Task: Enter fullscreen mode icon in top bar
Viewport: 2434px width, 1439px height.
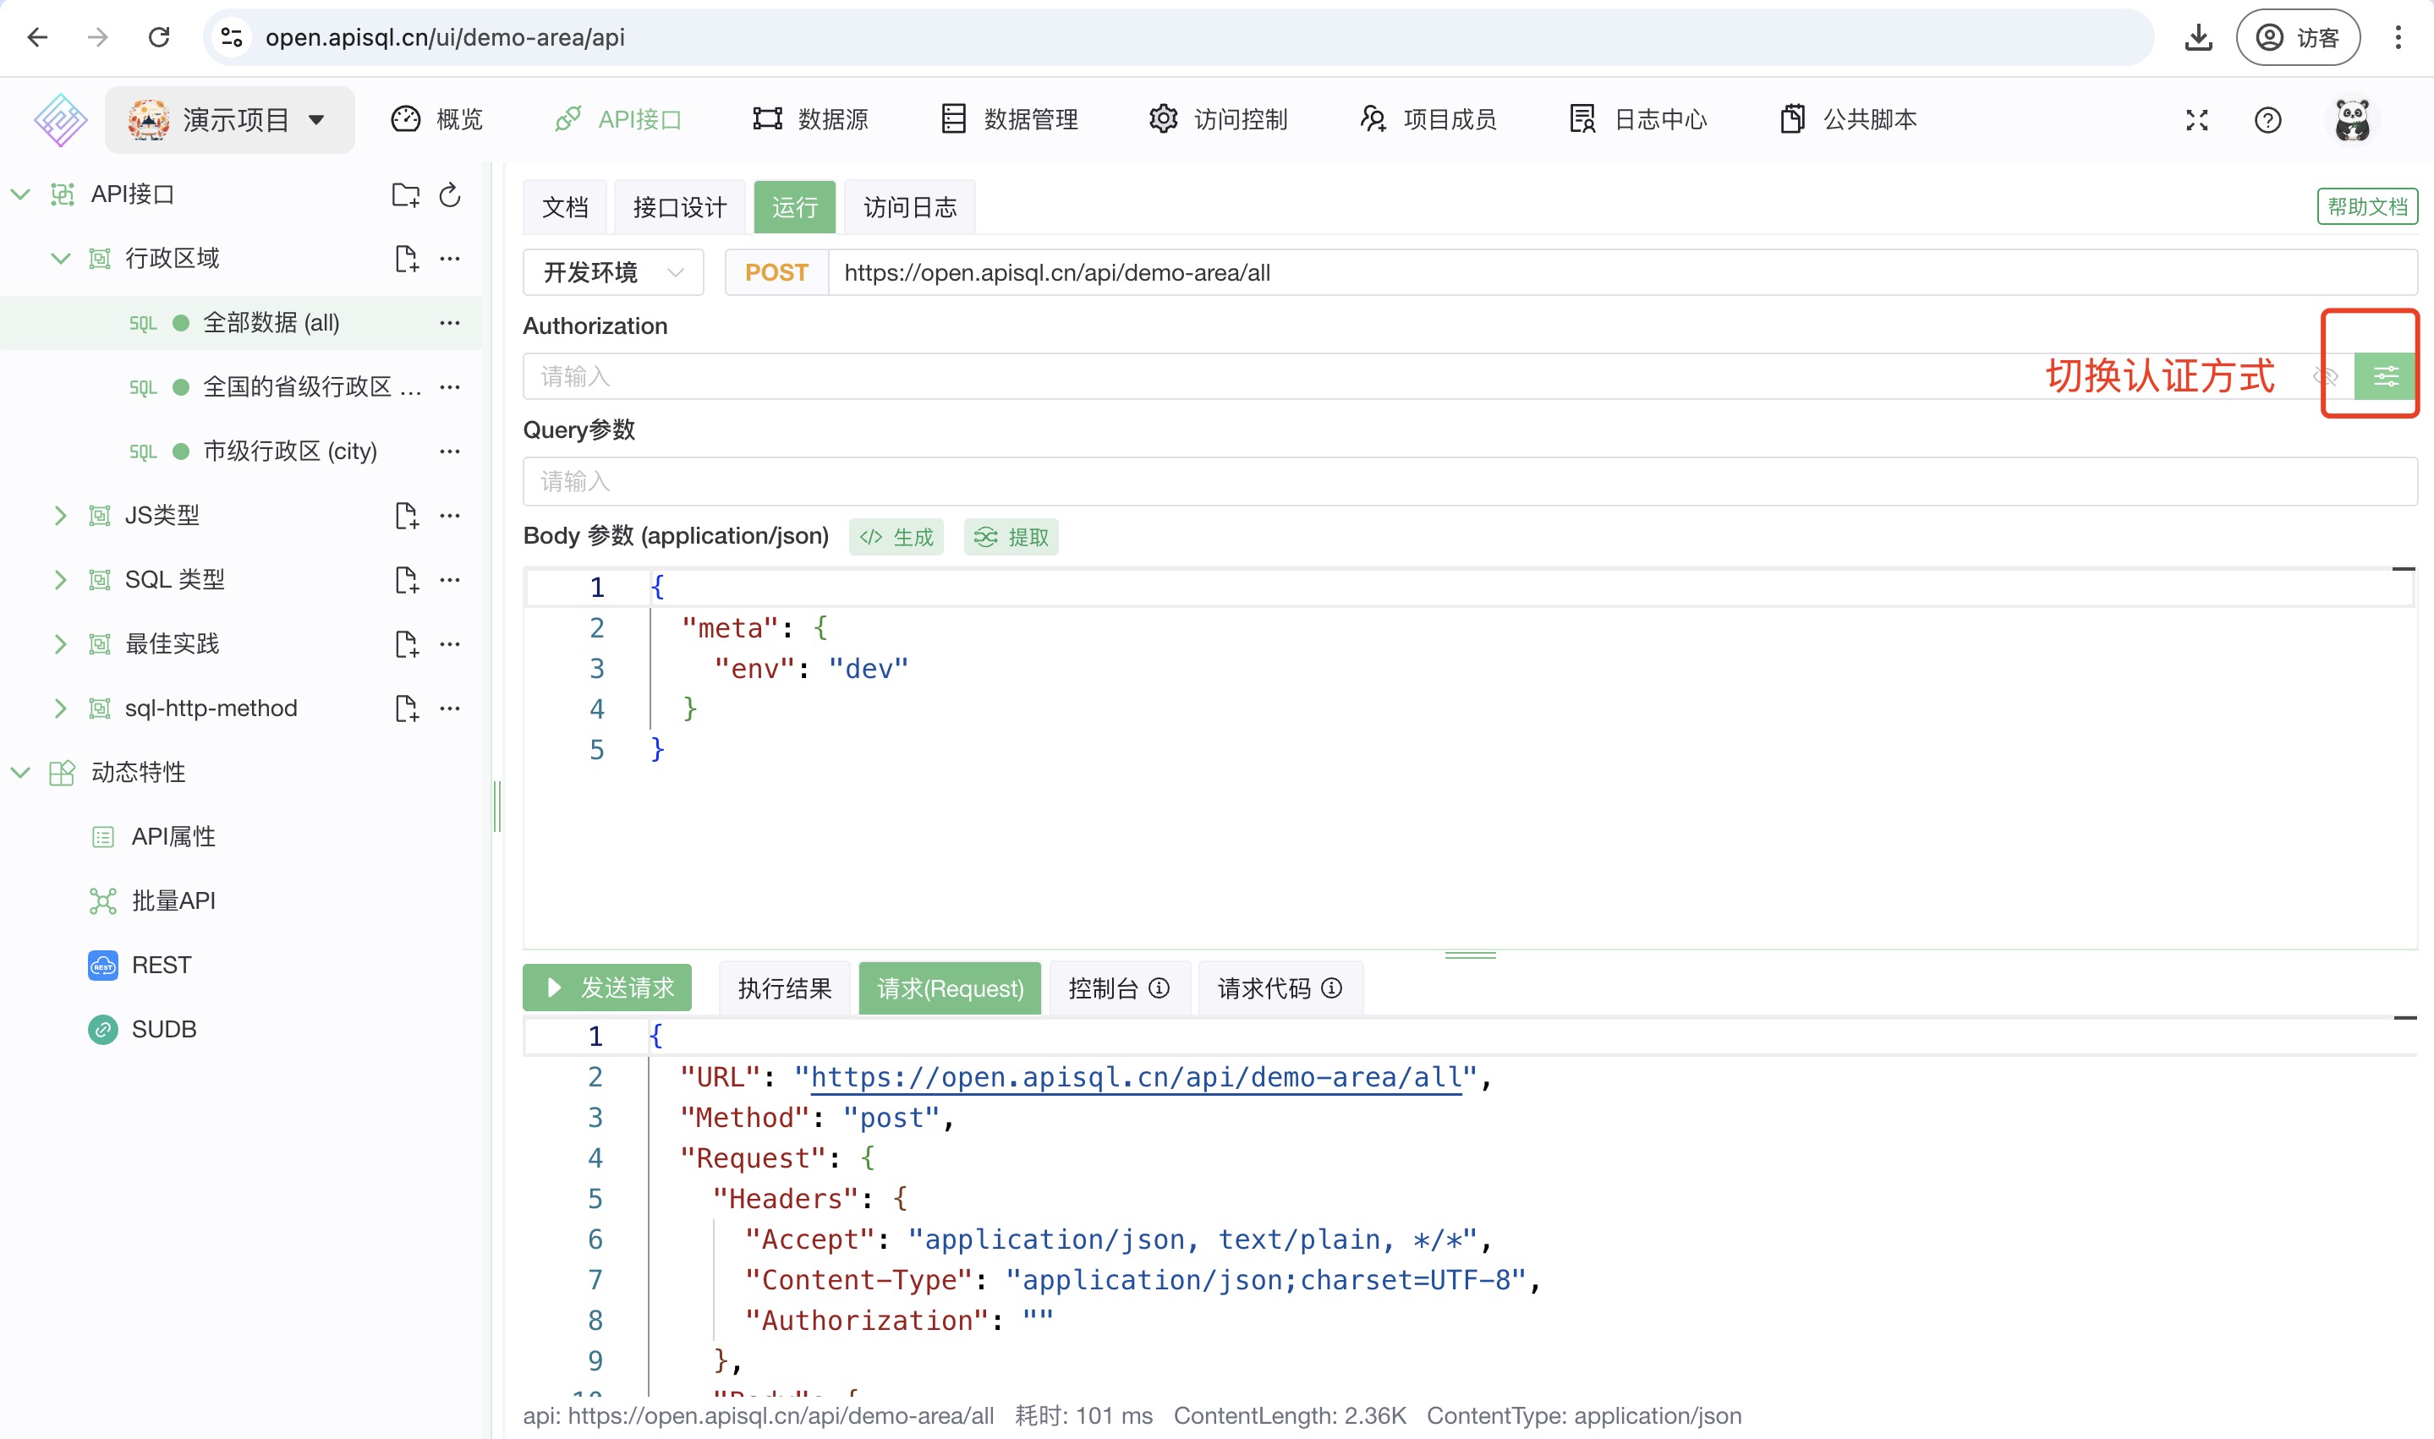Action: point(2196,120)
